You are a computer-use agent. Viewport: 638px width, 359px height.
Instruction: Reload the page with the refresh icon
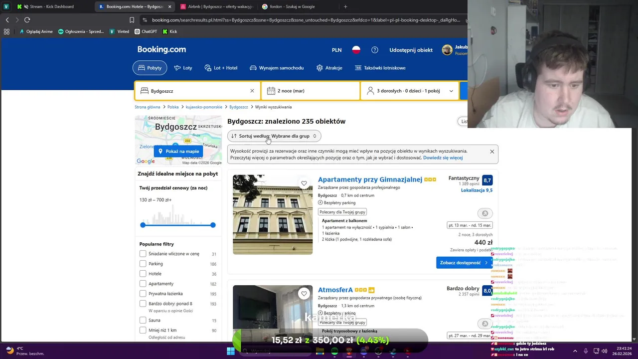pyautogui.click(x=27, y=20)
